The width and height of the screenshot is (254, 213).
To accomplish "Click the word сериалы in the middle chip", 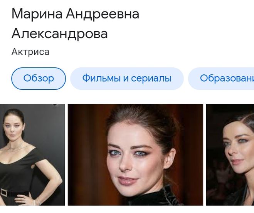I will coord(151,78).
